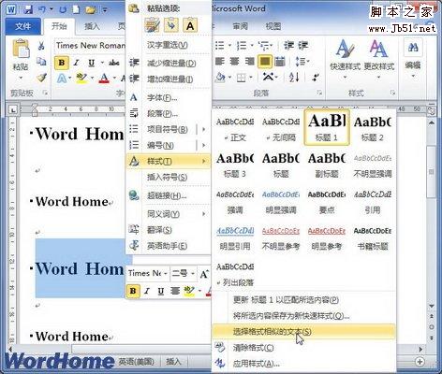Click the Undo icon in title bar
Viewport: 442px width, 374px height.
click(42, 9)
